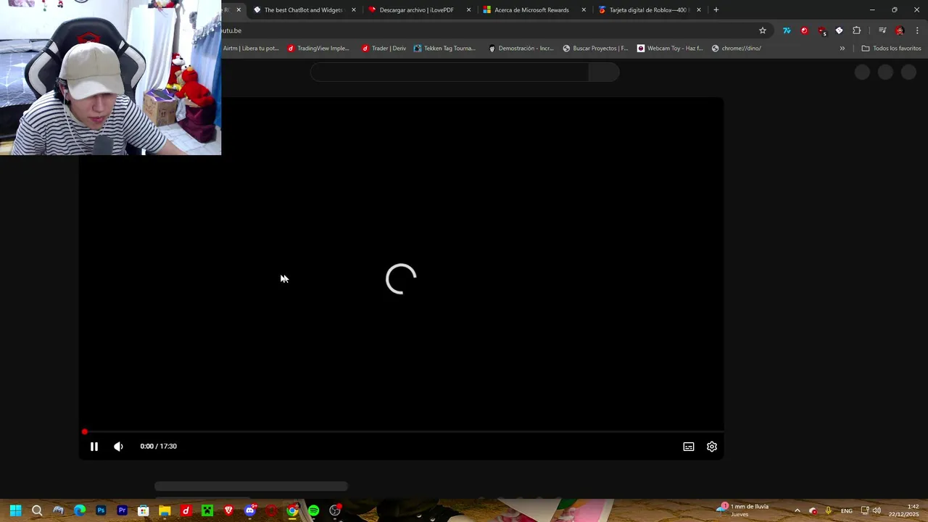The image size is (928, 522).
Task: Open the media controls toolbar button
Action: [x=882, y=30]
